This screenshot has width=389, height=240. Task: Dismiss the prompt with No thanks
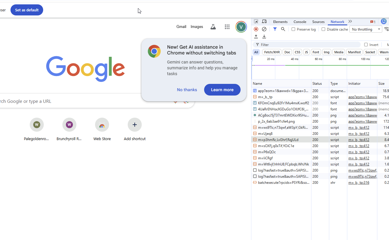(x=187, y=90)
